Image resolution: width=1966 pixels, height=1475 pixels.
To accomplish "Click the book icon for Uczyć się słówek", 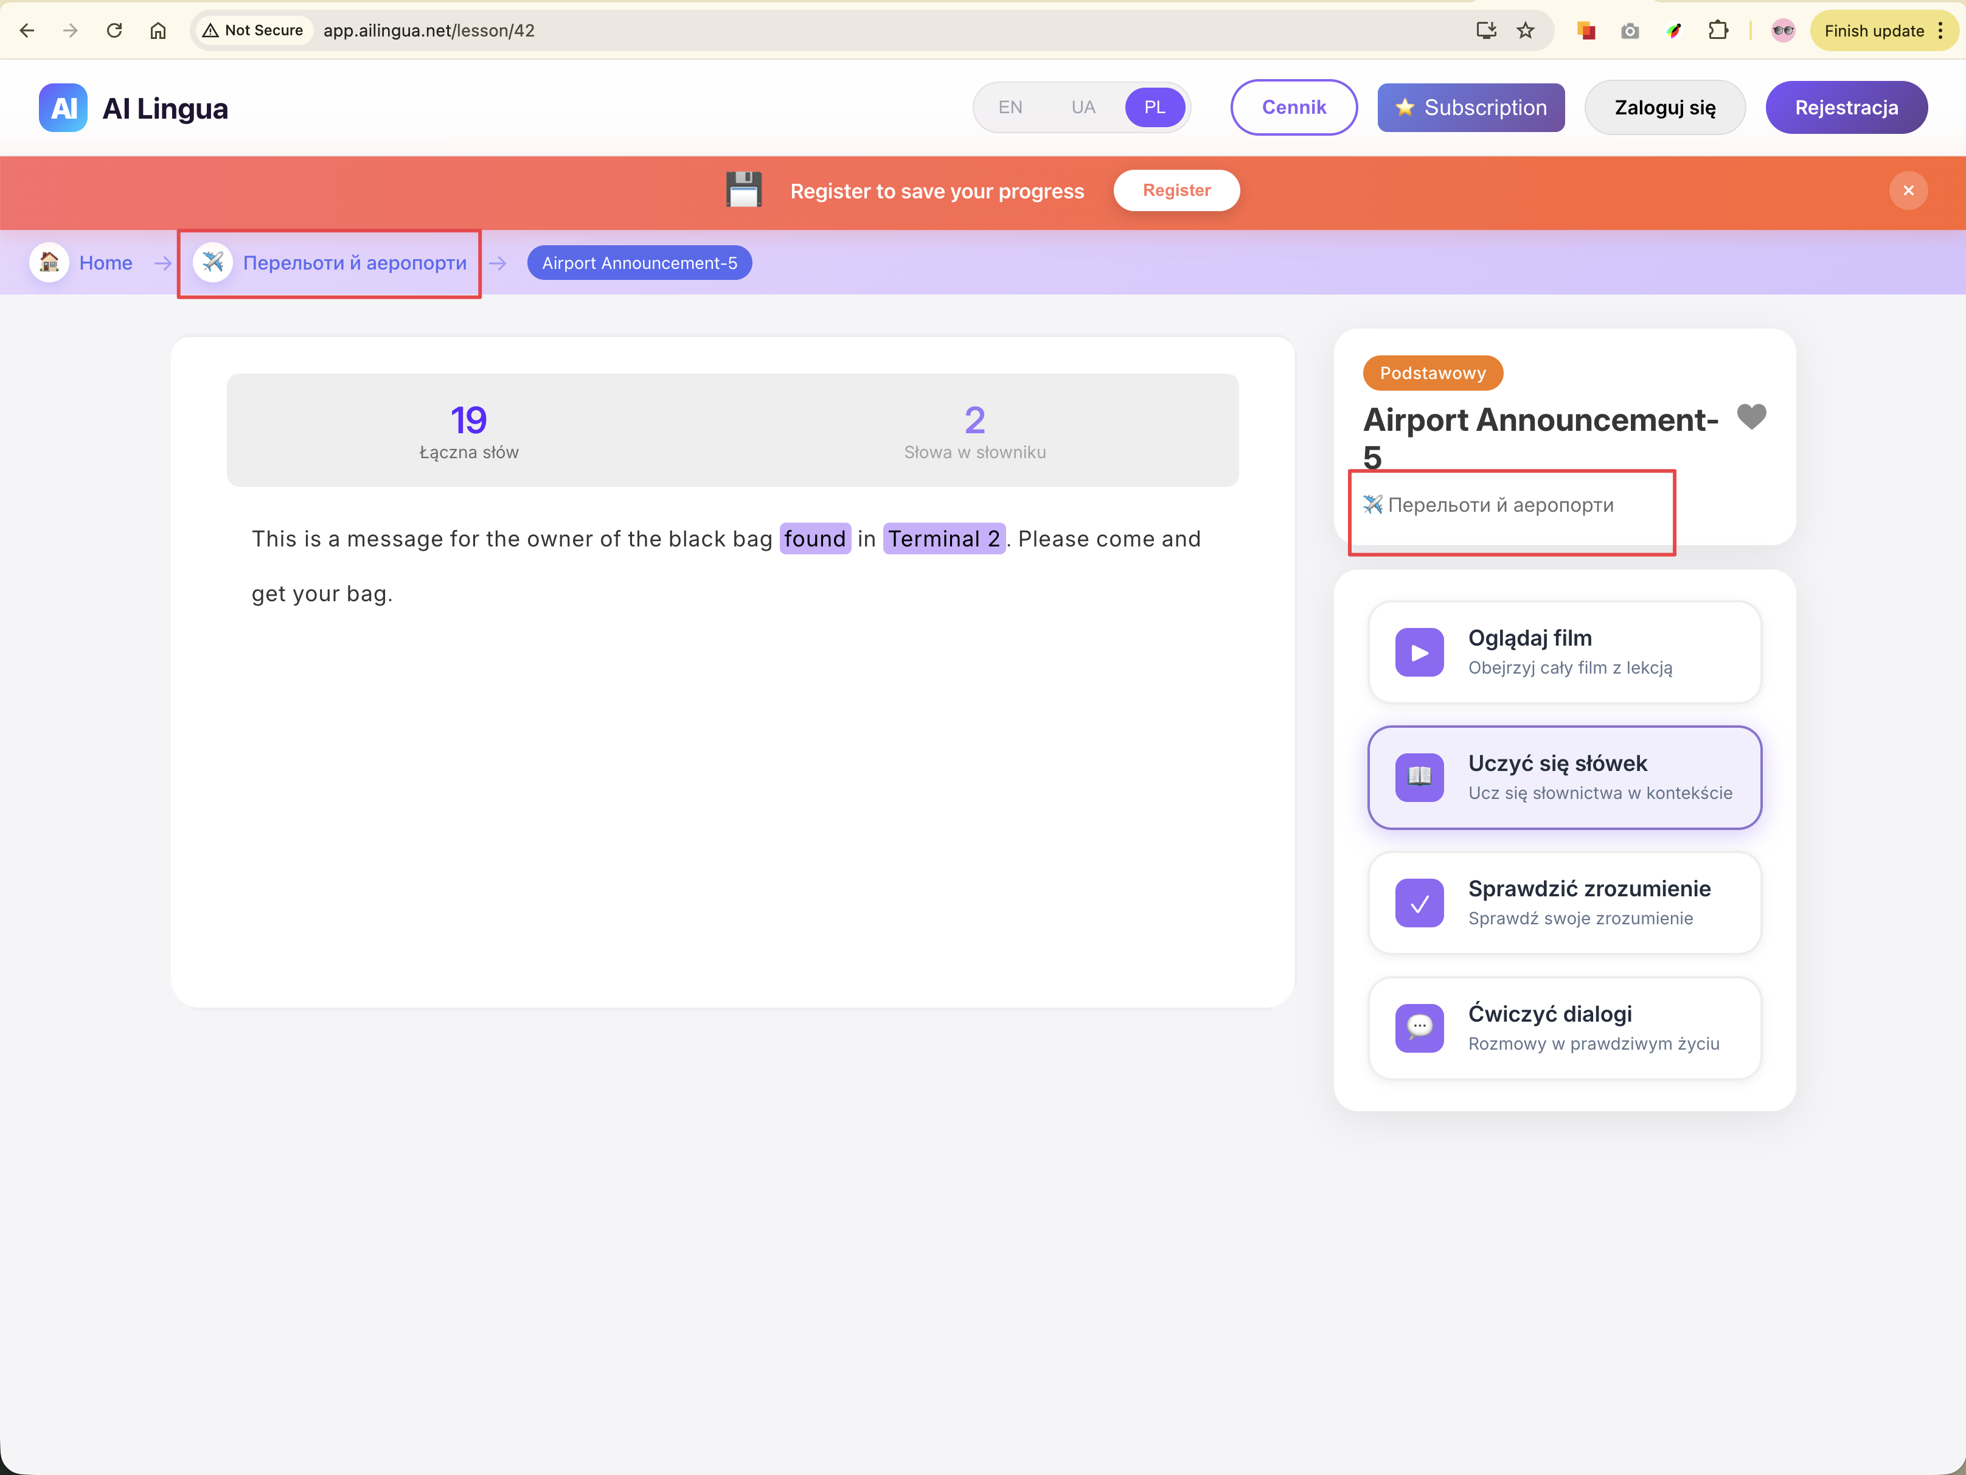I will (1419, 777).
